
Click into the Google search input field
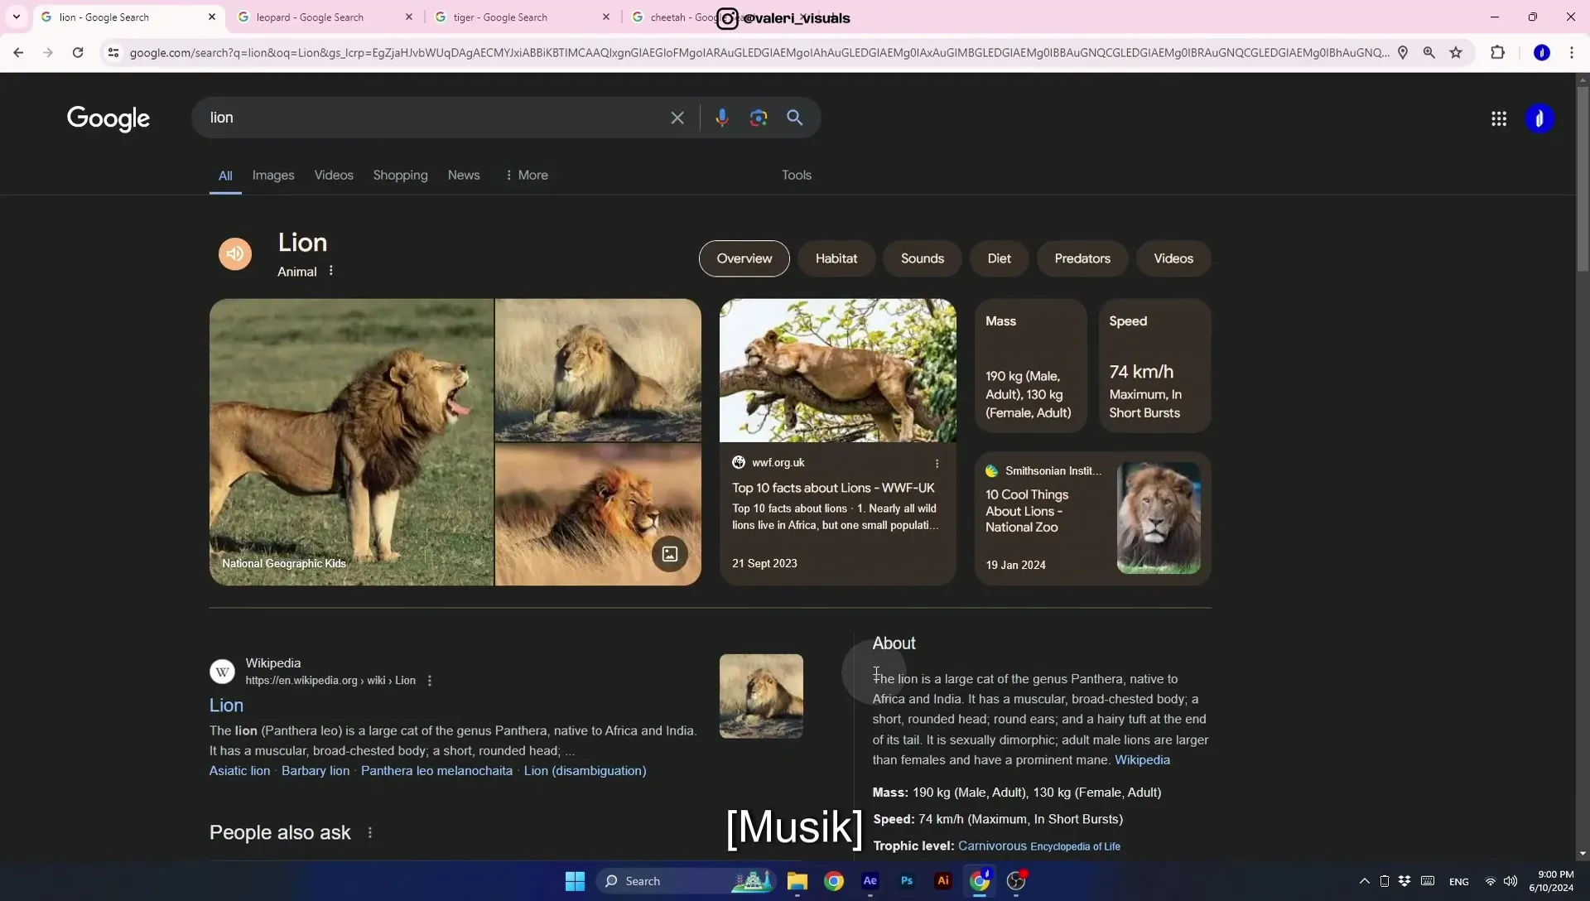tap(435, 118)
